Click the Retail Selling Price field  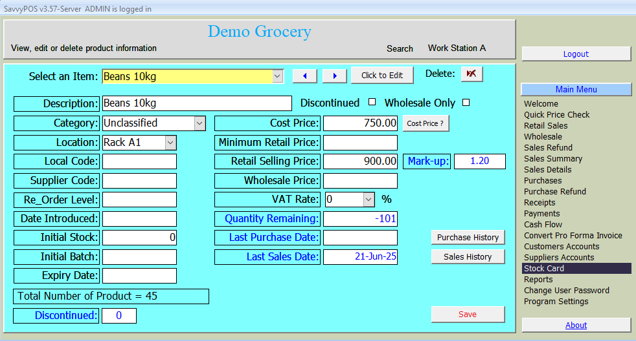[x=360, y=161]
